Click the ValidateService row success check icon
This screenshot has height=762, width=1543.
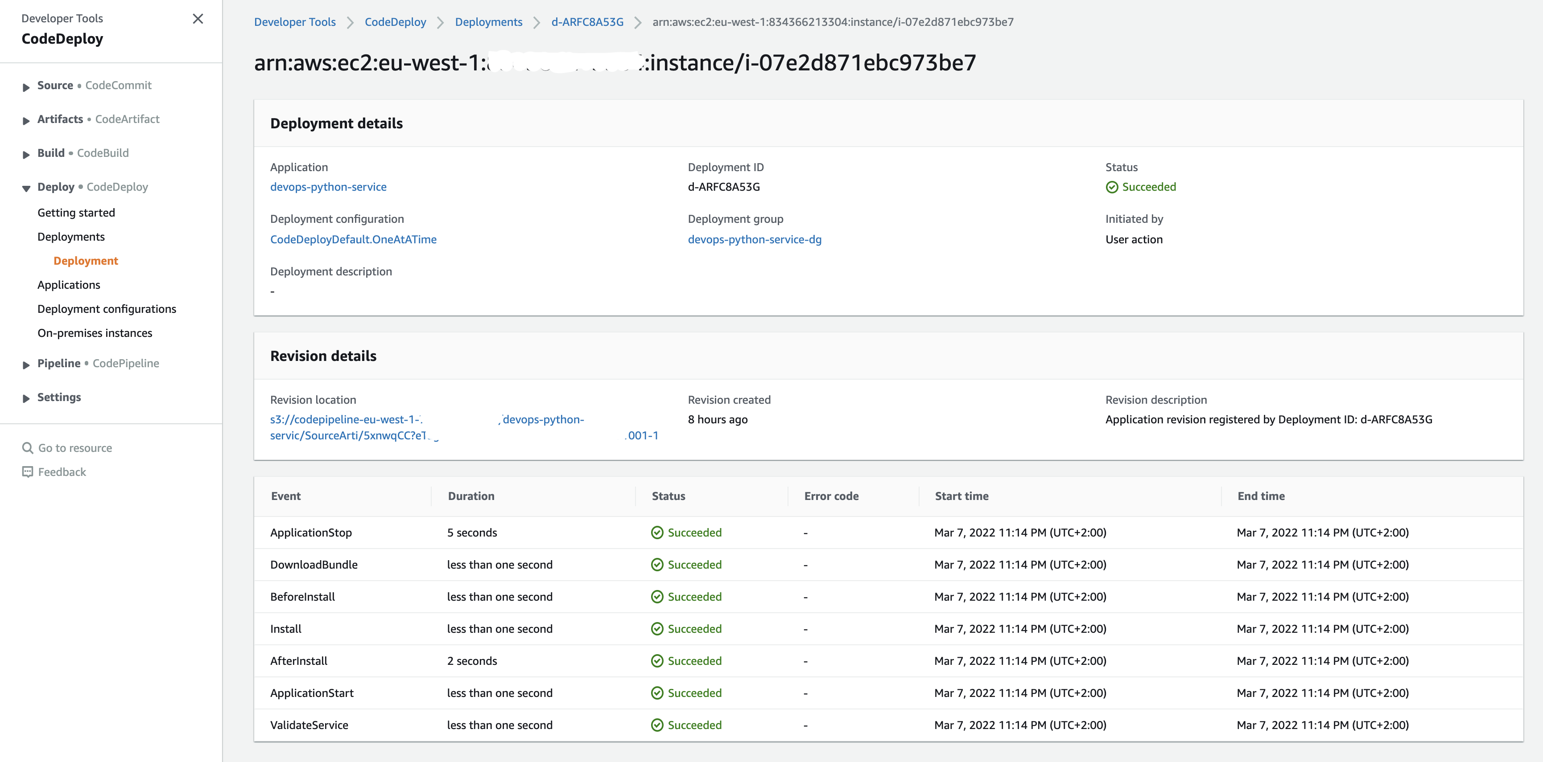657,725
